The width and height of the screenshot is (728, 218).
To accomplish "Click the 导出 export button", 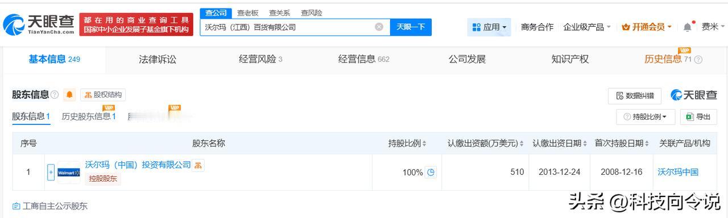I will [x=698, y=117].
